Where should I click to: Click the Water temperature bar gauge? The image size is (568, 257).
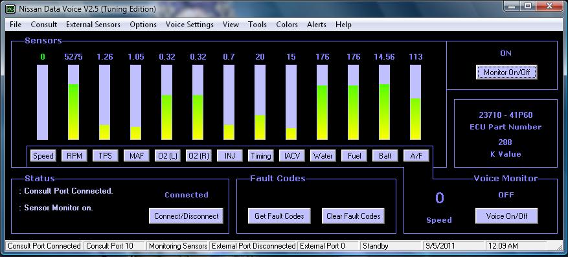pos(322,102)
